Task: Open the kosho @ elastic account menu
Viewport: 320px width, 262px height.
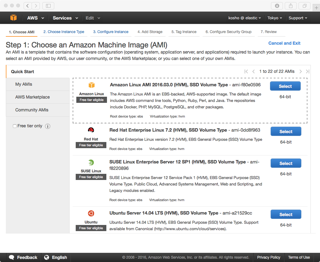Action: [245, 18]
